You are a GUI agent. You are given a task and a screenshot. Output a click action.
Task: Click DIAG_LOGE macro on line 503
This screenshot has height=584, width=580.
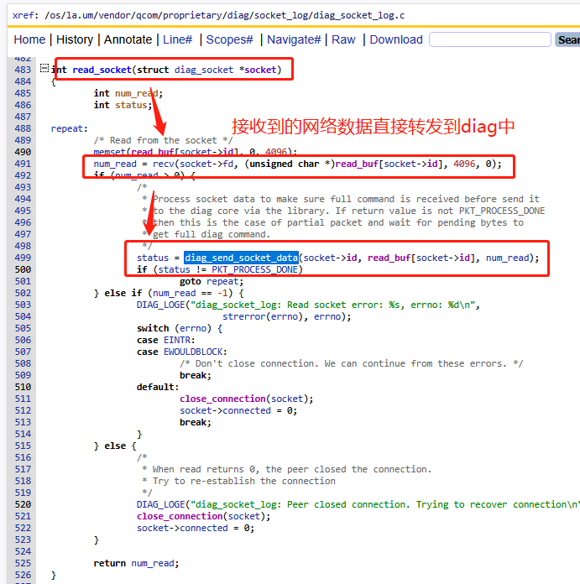coord(160,305)
